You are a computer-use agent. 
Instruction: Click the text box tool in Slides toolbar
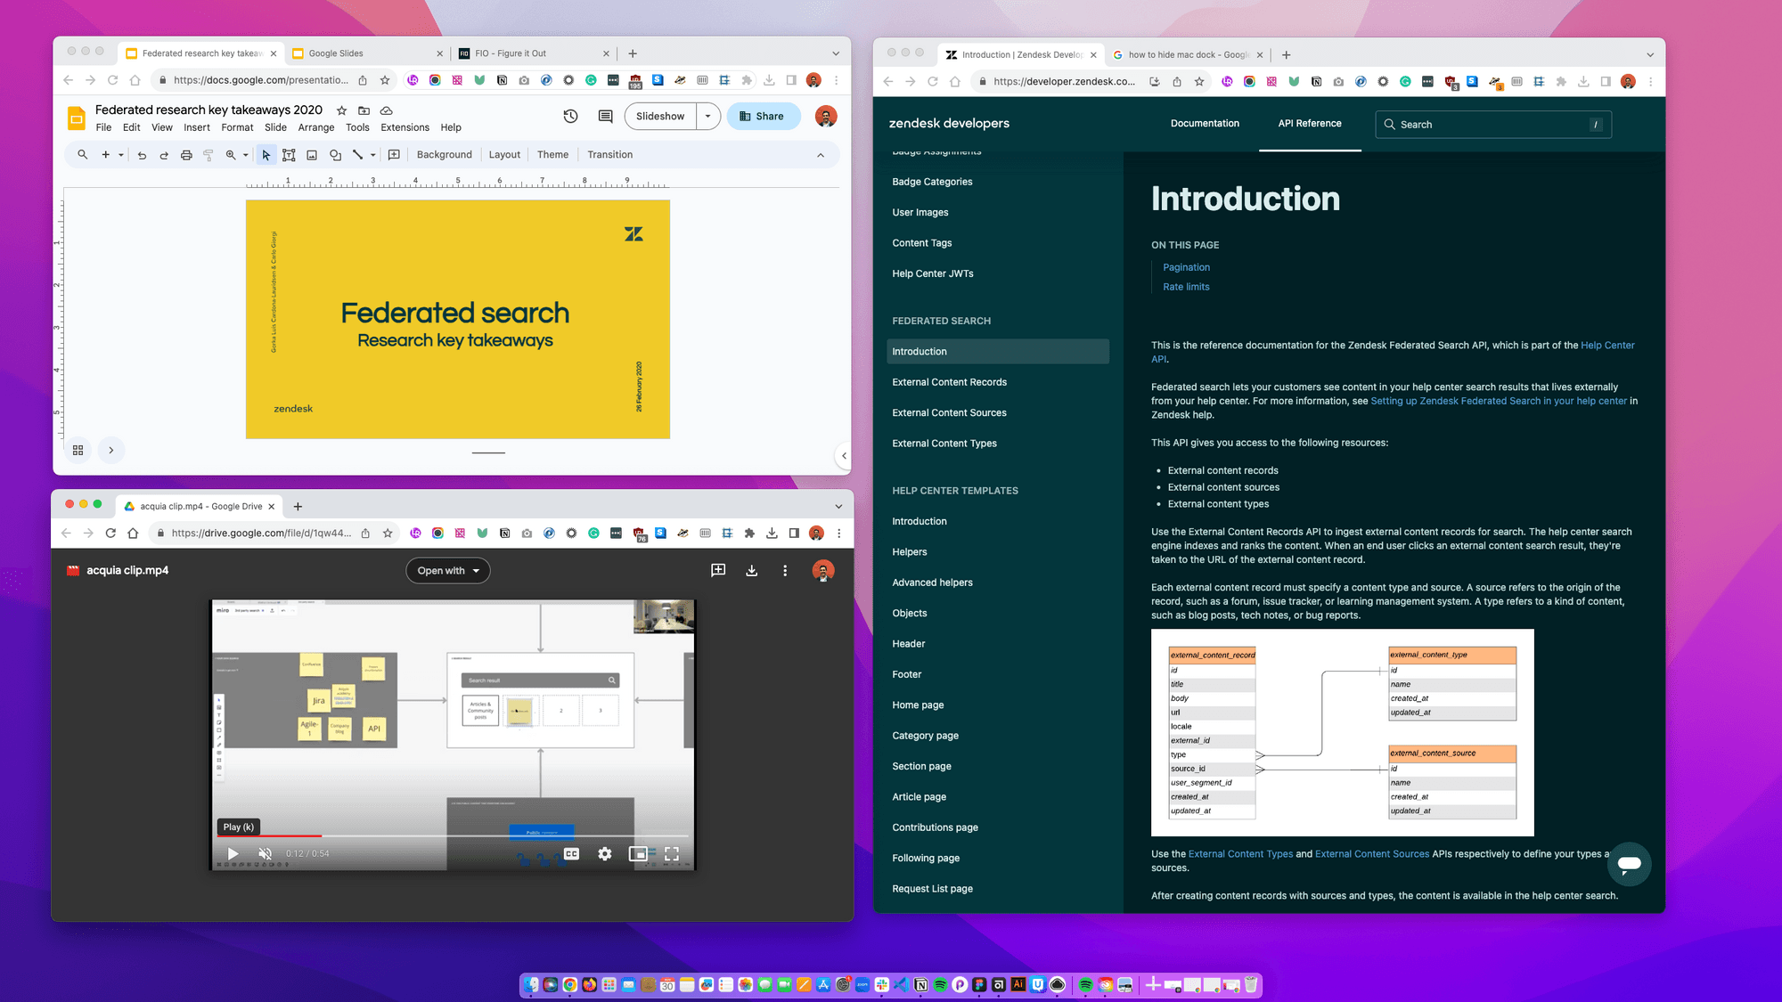click(289, 154)
